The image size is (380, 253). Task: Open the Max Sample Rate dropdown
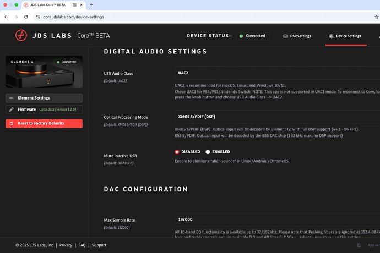pos(277,219)
